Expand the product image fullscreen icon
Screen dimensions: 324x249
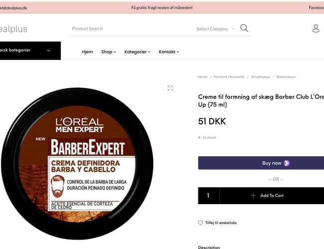(170, 88)
